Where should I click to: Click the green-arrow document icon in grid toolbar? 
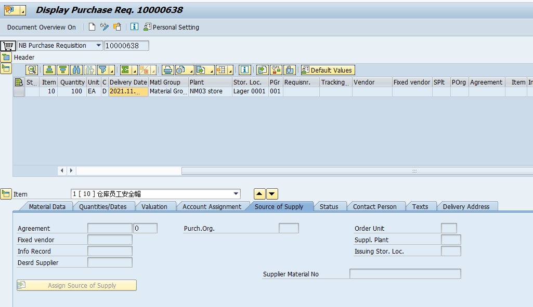coord(262,70)
